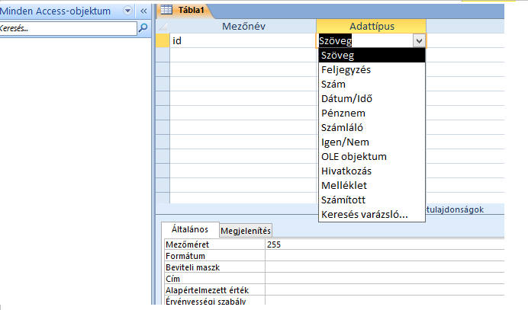This screenshot has height=310, width=528.
Task: Select the Tábla1 document tab
Action: (187, 11)
